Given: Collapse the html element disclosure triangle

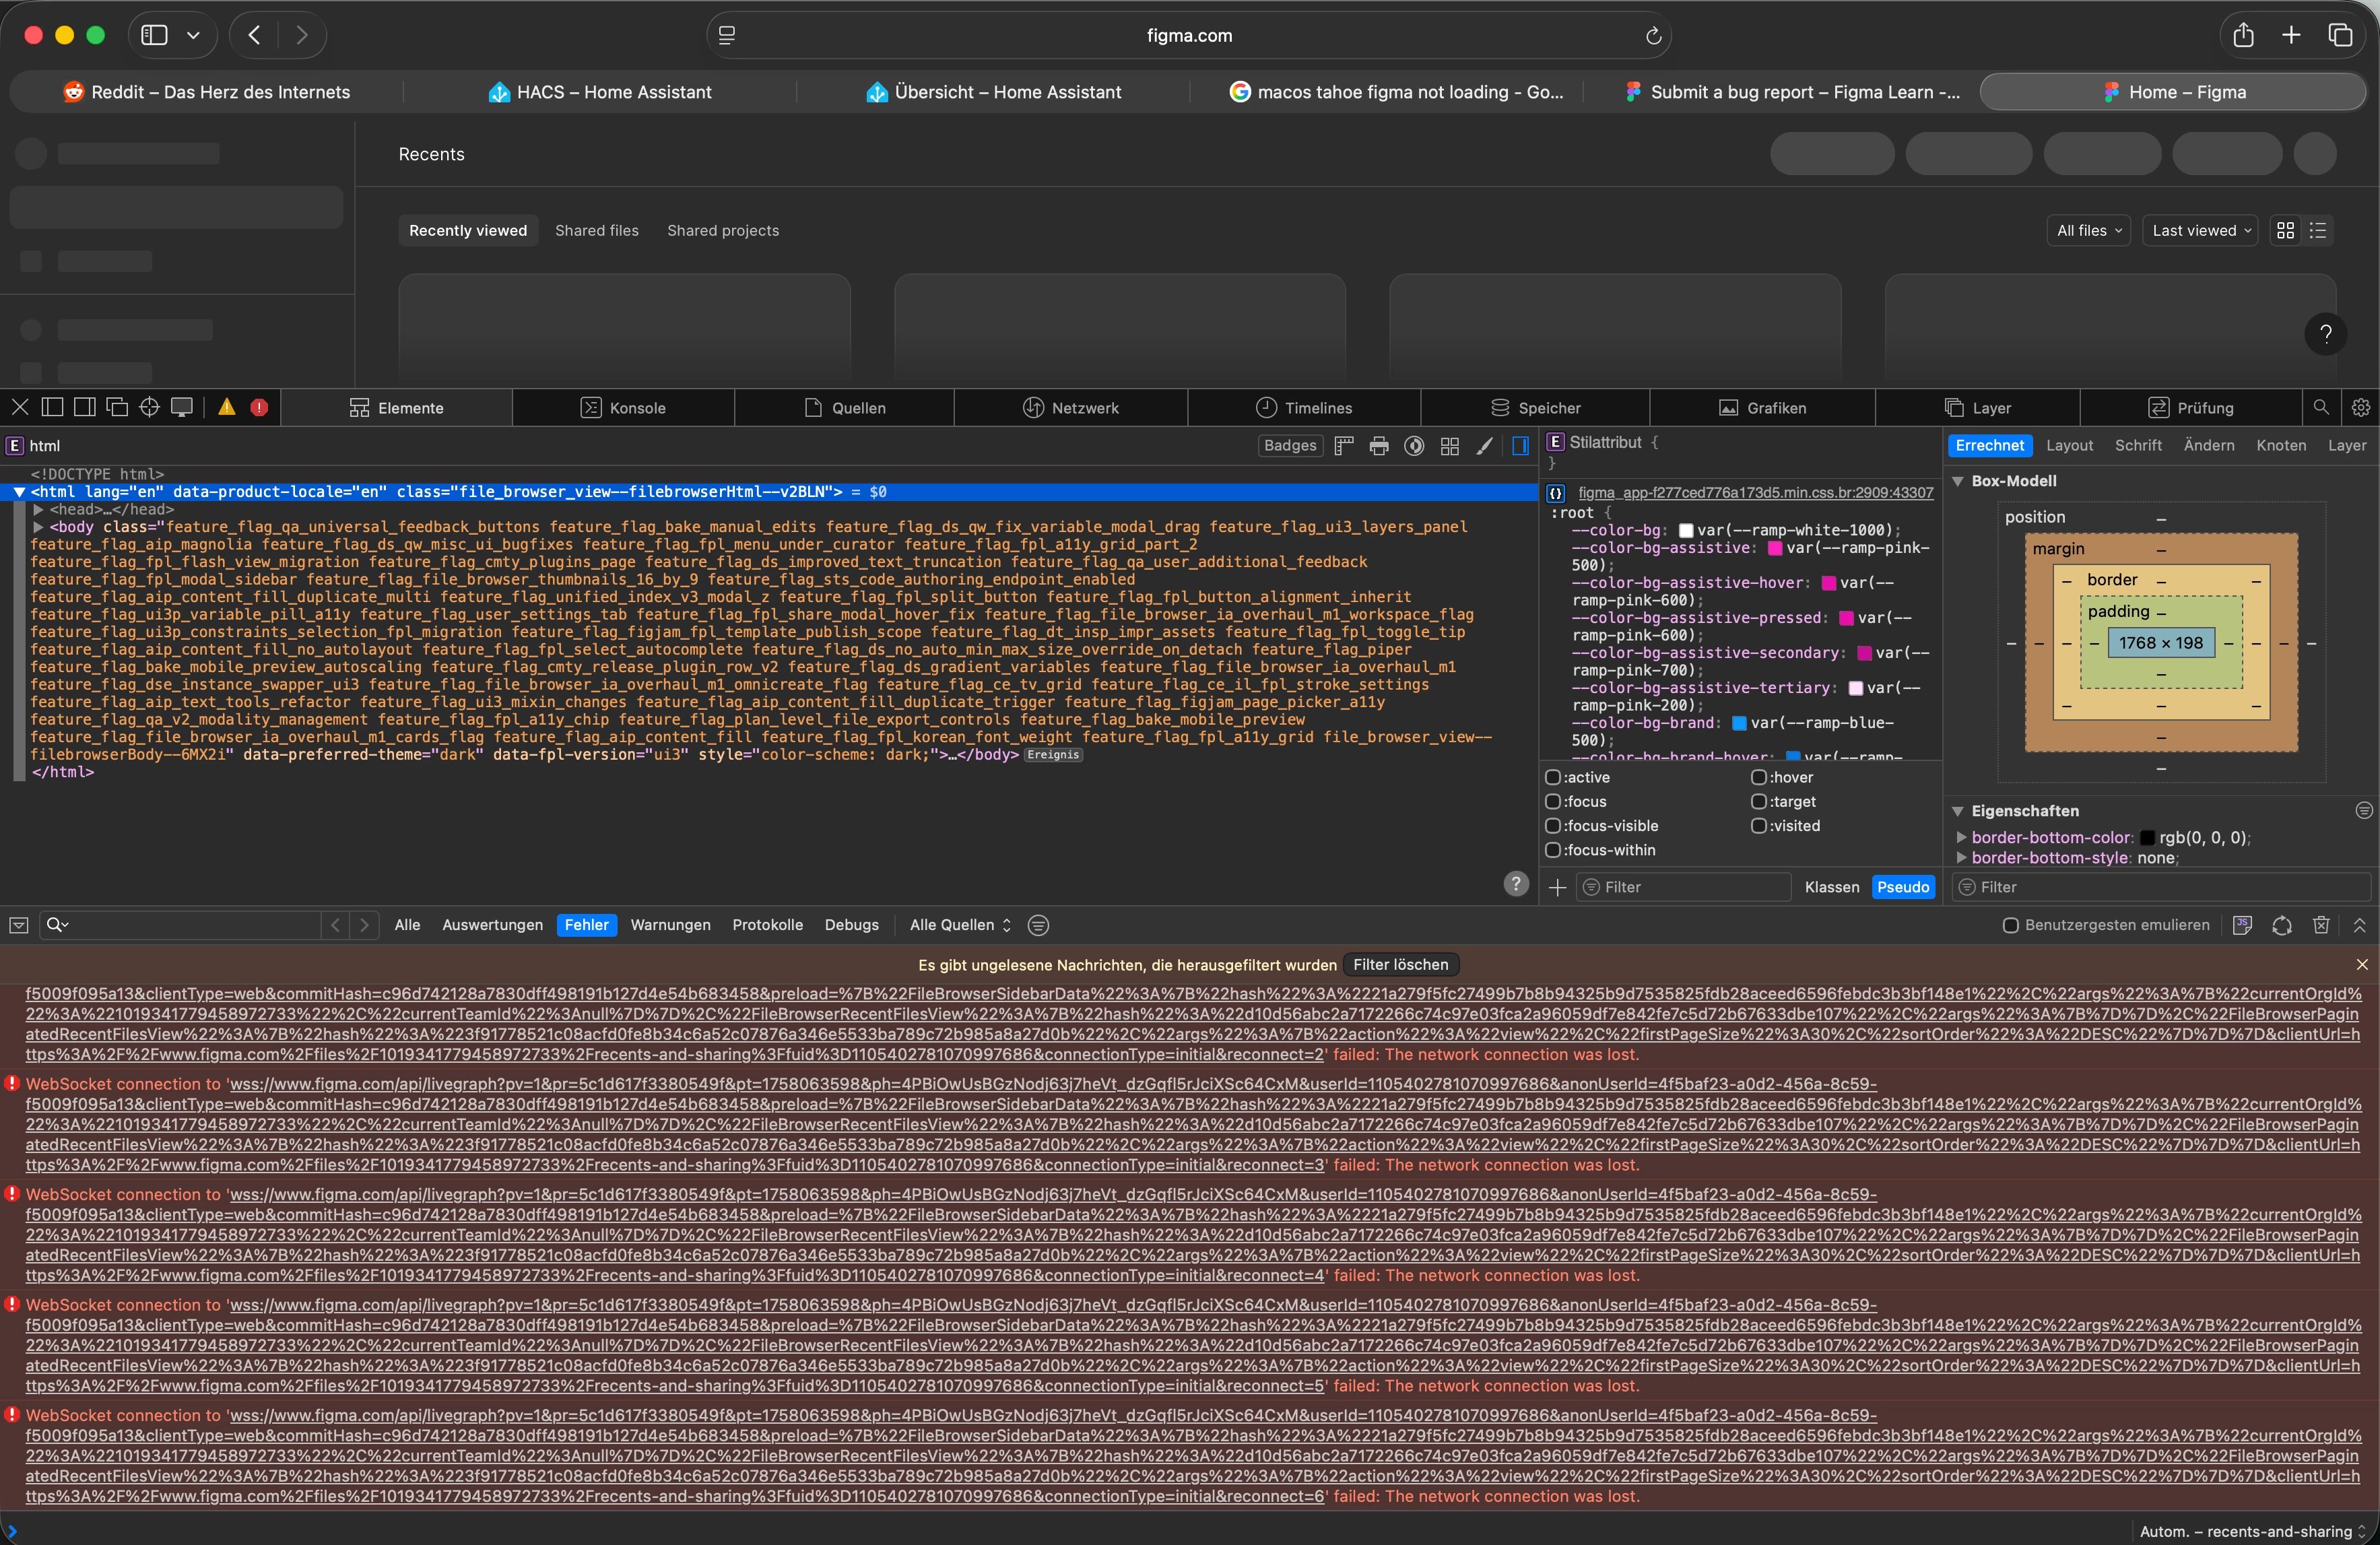Looking at the screenshot, I should click(x=18, y=492).
